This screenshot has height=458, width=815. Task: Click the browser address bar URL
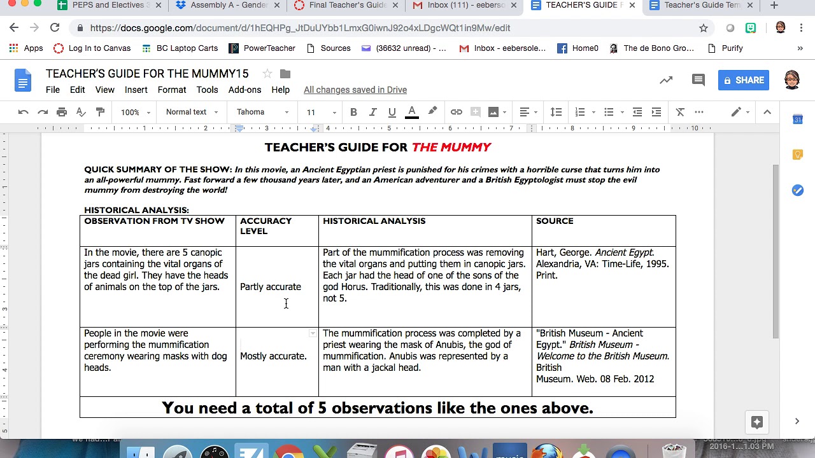pos(300,28)
